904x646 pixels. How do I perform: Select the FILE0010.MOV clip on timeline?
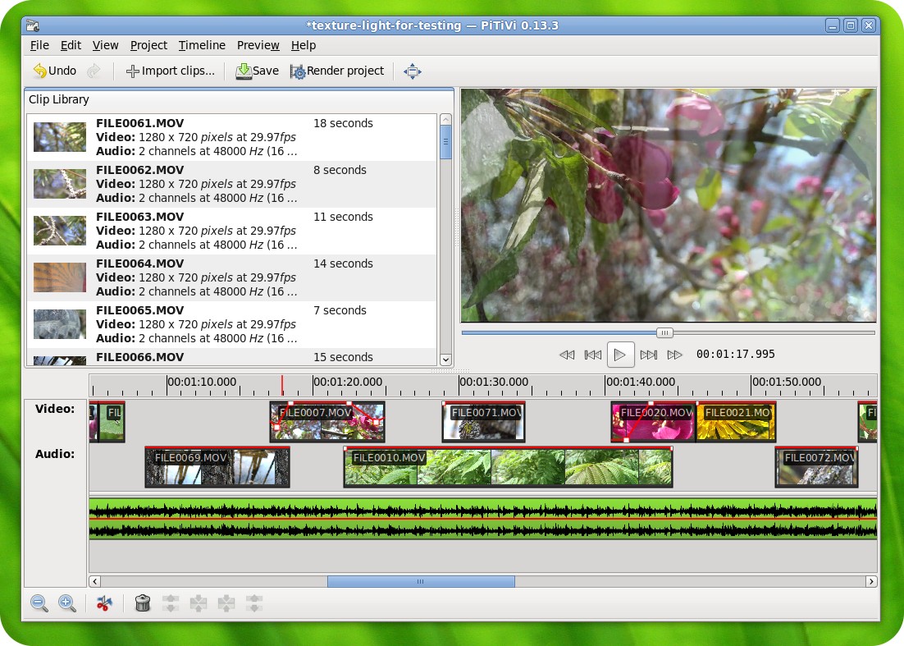point(507,468)
